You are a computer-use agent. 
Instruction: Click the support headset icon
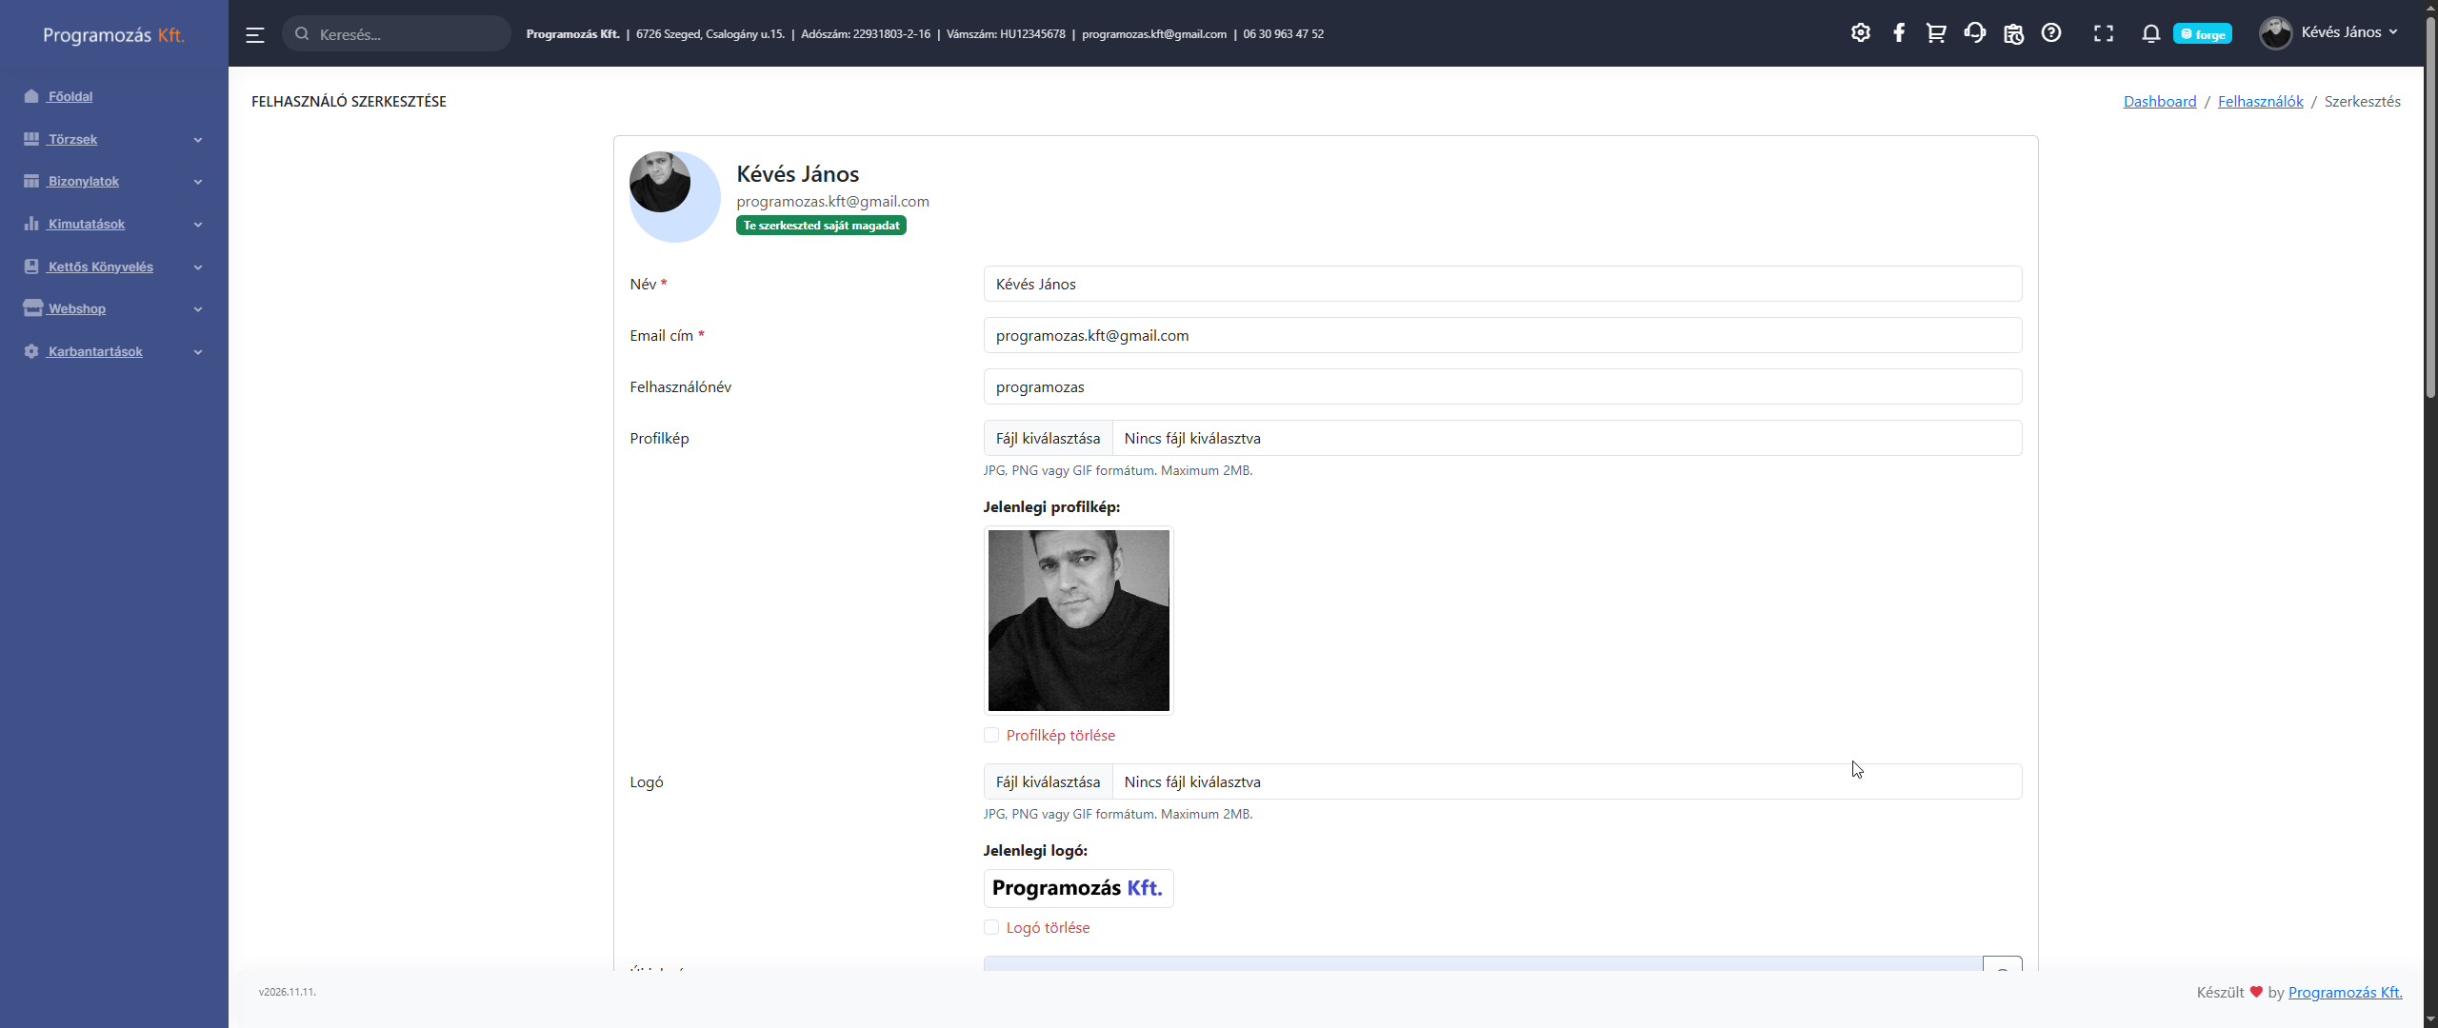click(1974, 33)
